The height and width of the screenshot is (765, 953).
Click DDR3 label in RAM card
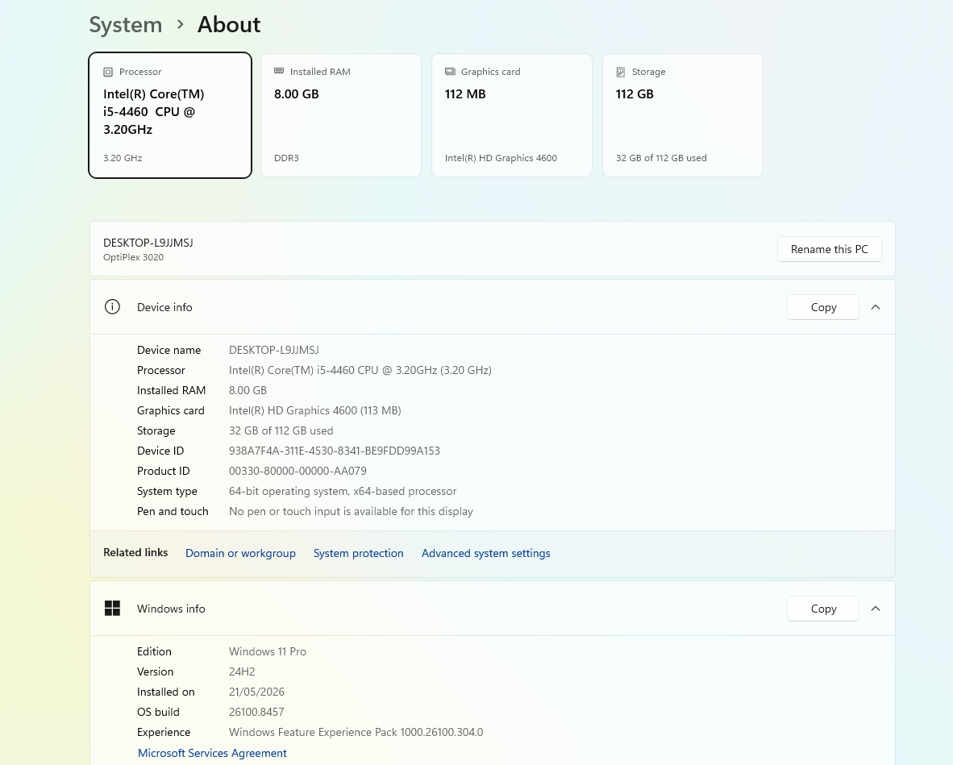[286, 158]
